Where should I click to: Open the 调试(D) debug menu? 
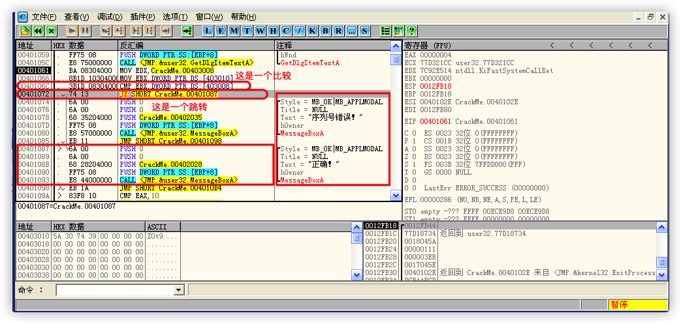click(108, 16)
